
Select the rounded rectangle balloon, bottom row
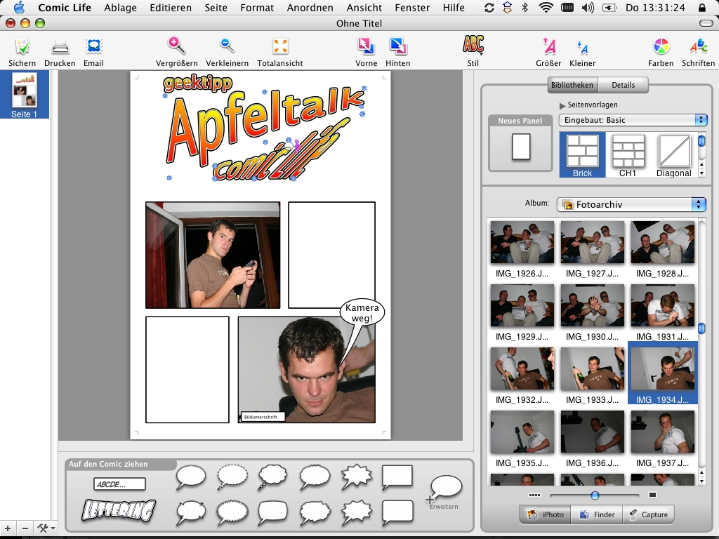tap(273, 512)
